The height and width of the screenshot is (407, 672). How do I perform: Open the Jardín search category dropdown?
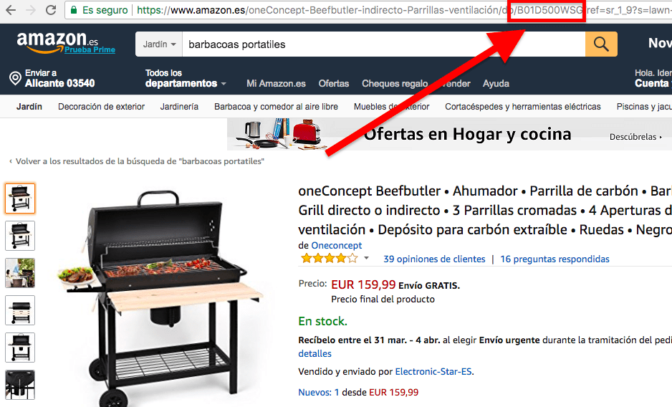pyautogui.click(x=159, y=44)
